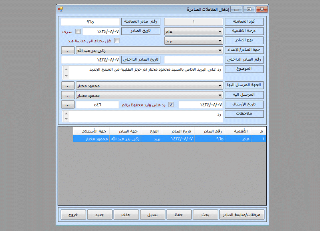Click the down arrow of the subject scrollbar
The width and height of the screenshot is (320, 231).
click(66, 76)
